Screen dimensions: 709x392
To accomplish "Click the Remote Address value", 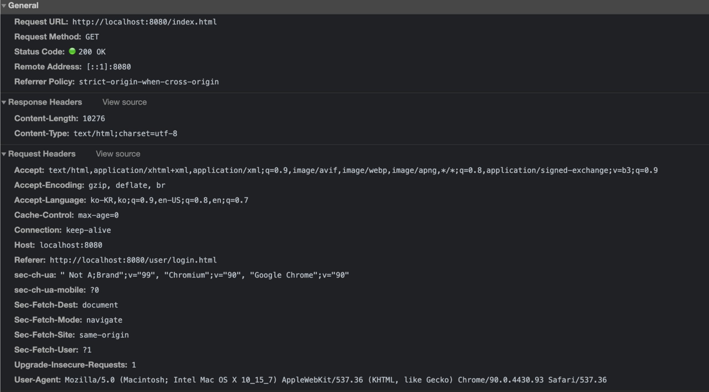I will coord(109,67).
